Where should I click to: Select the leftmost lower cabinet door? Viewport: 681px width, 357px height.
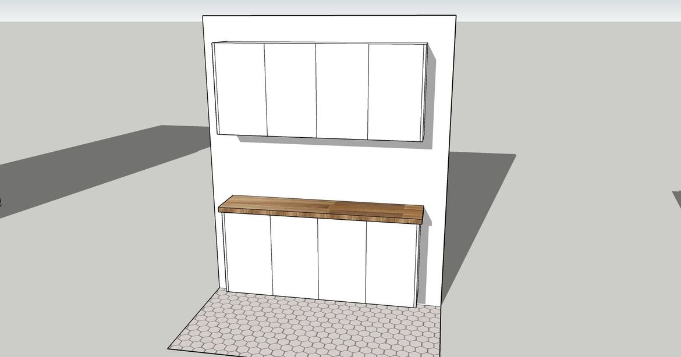coord(249,255)
